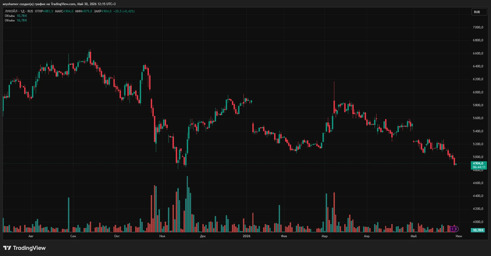491x256 pixels.
Task: Click the ОТКР 4883,5 open value
Action: pos(44,11)
